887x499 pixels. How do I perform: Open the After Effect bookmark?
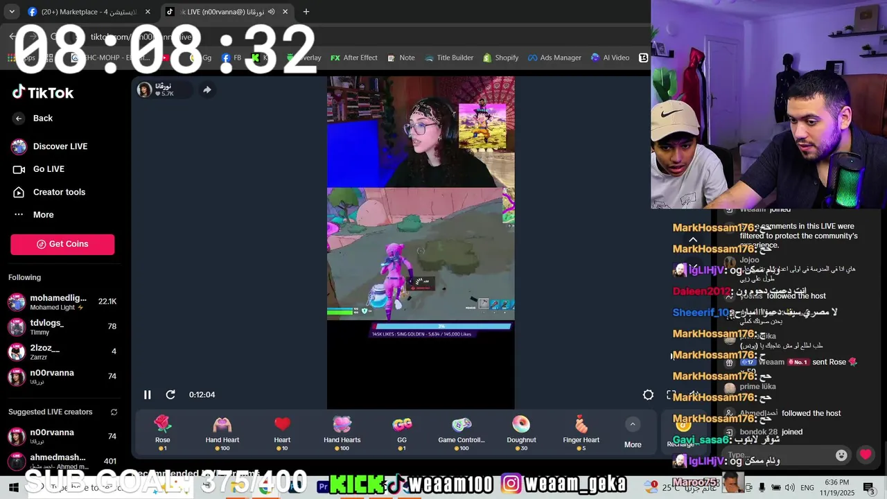point(354,58)
